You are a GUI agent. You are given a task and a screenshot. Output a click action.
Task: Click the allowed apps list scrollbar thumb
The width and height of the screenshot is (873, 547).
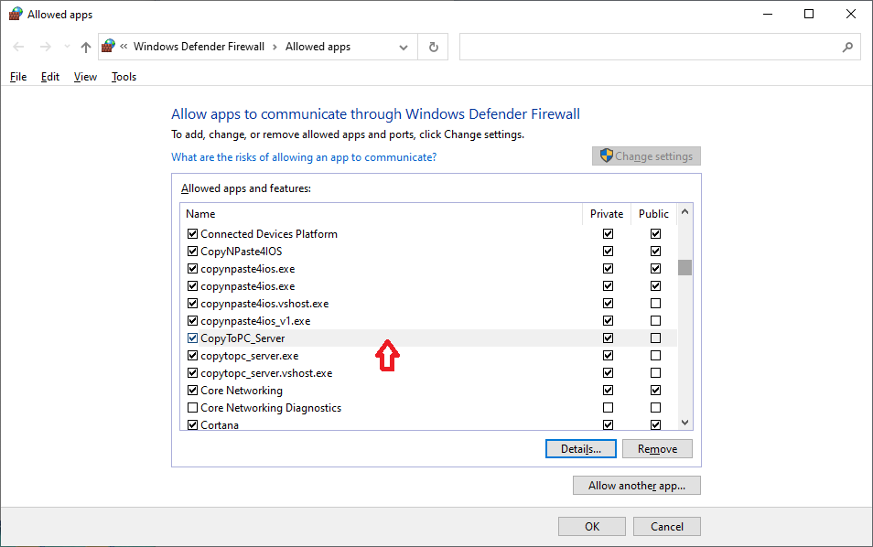(684, 267)
